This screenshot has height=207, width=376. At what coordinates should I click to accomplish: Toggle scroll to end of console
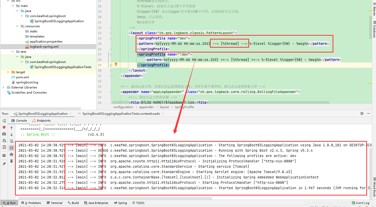[x=11, y=148]
